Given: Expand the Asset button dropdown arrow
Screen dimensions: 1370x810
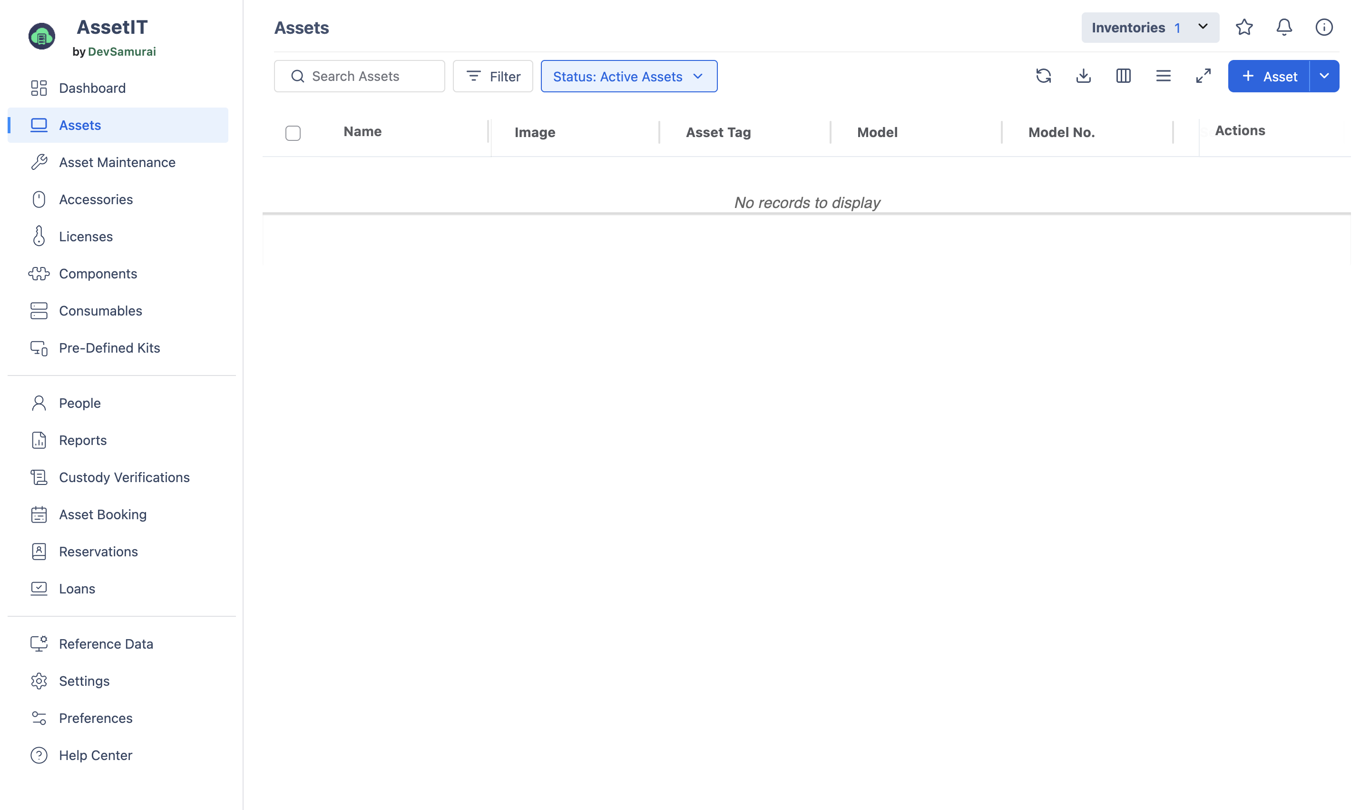Looking at the screenshot, I should tap(1324, 76).
